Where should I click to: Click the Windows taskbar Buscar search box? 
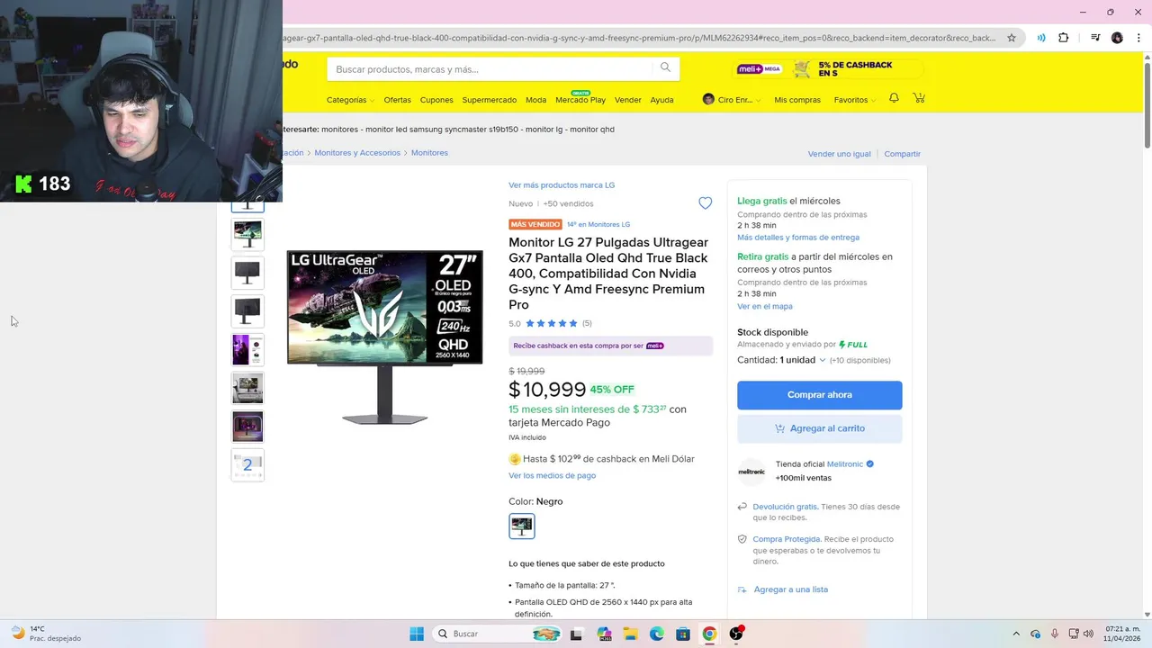point(497,634)
